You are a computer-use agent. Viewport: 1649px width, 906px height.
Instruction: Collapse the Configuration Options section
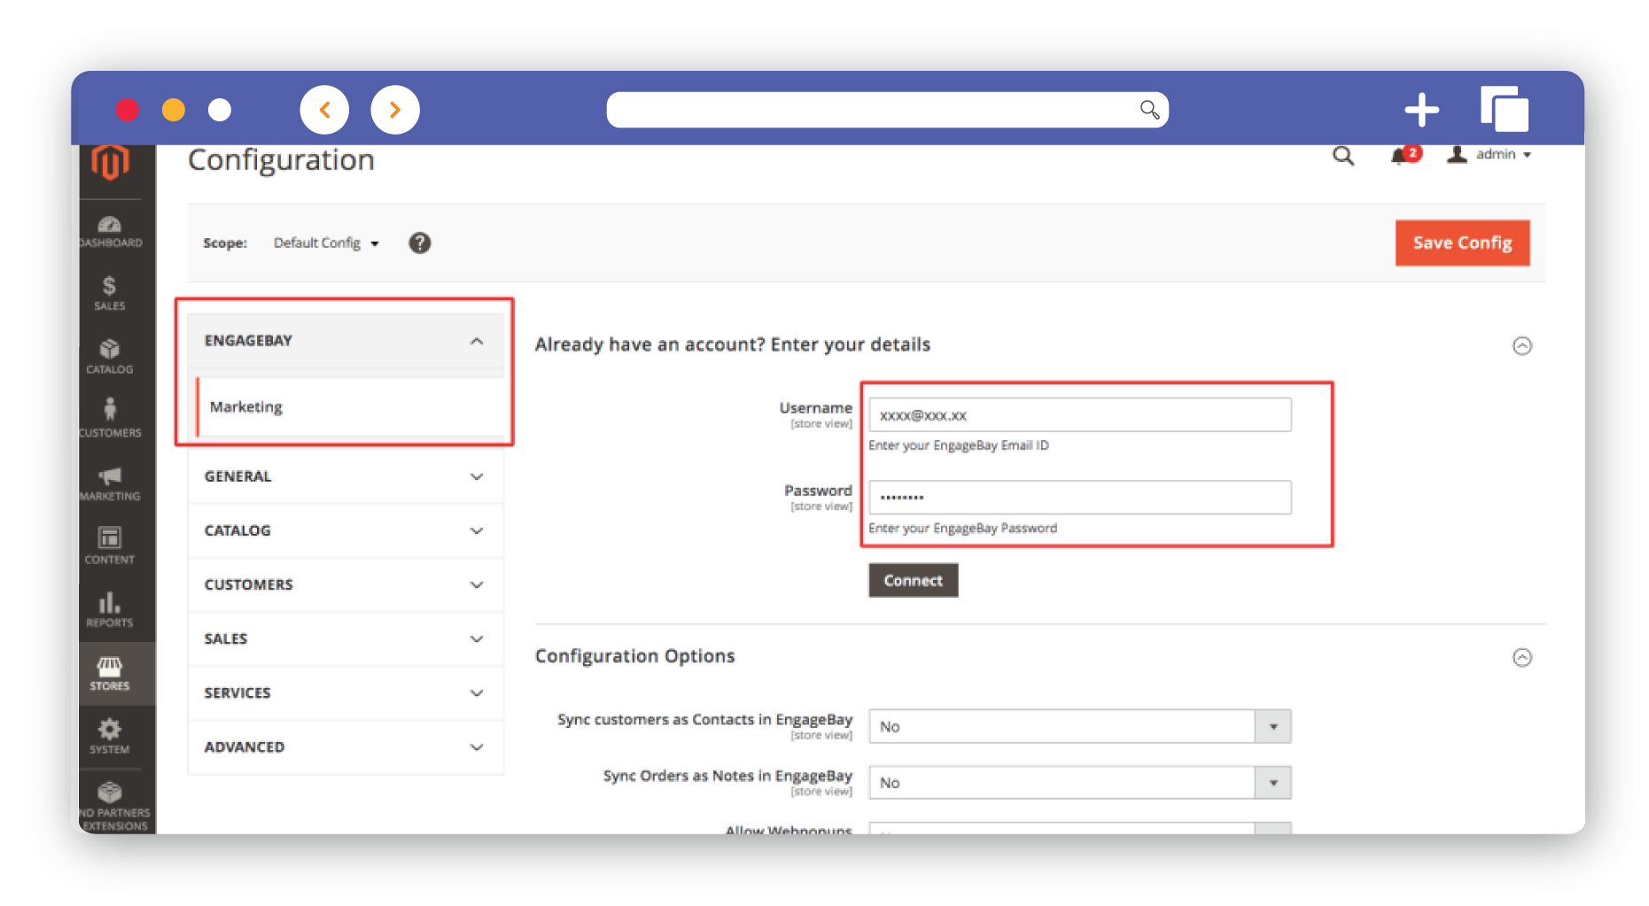click(x=1521, y=657)
